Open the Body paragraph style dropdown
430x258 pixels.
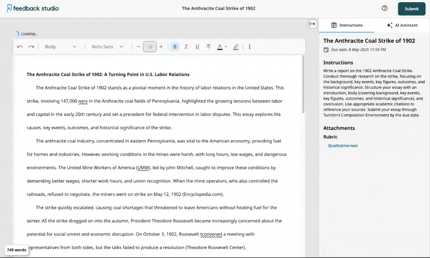click(61, 47)
